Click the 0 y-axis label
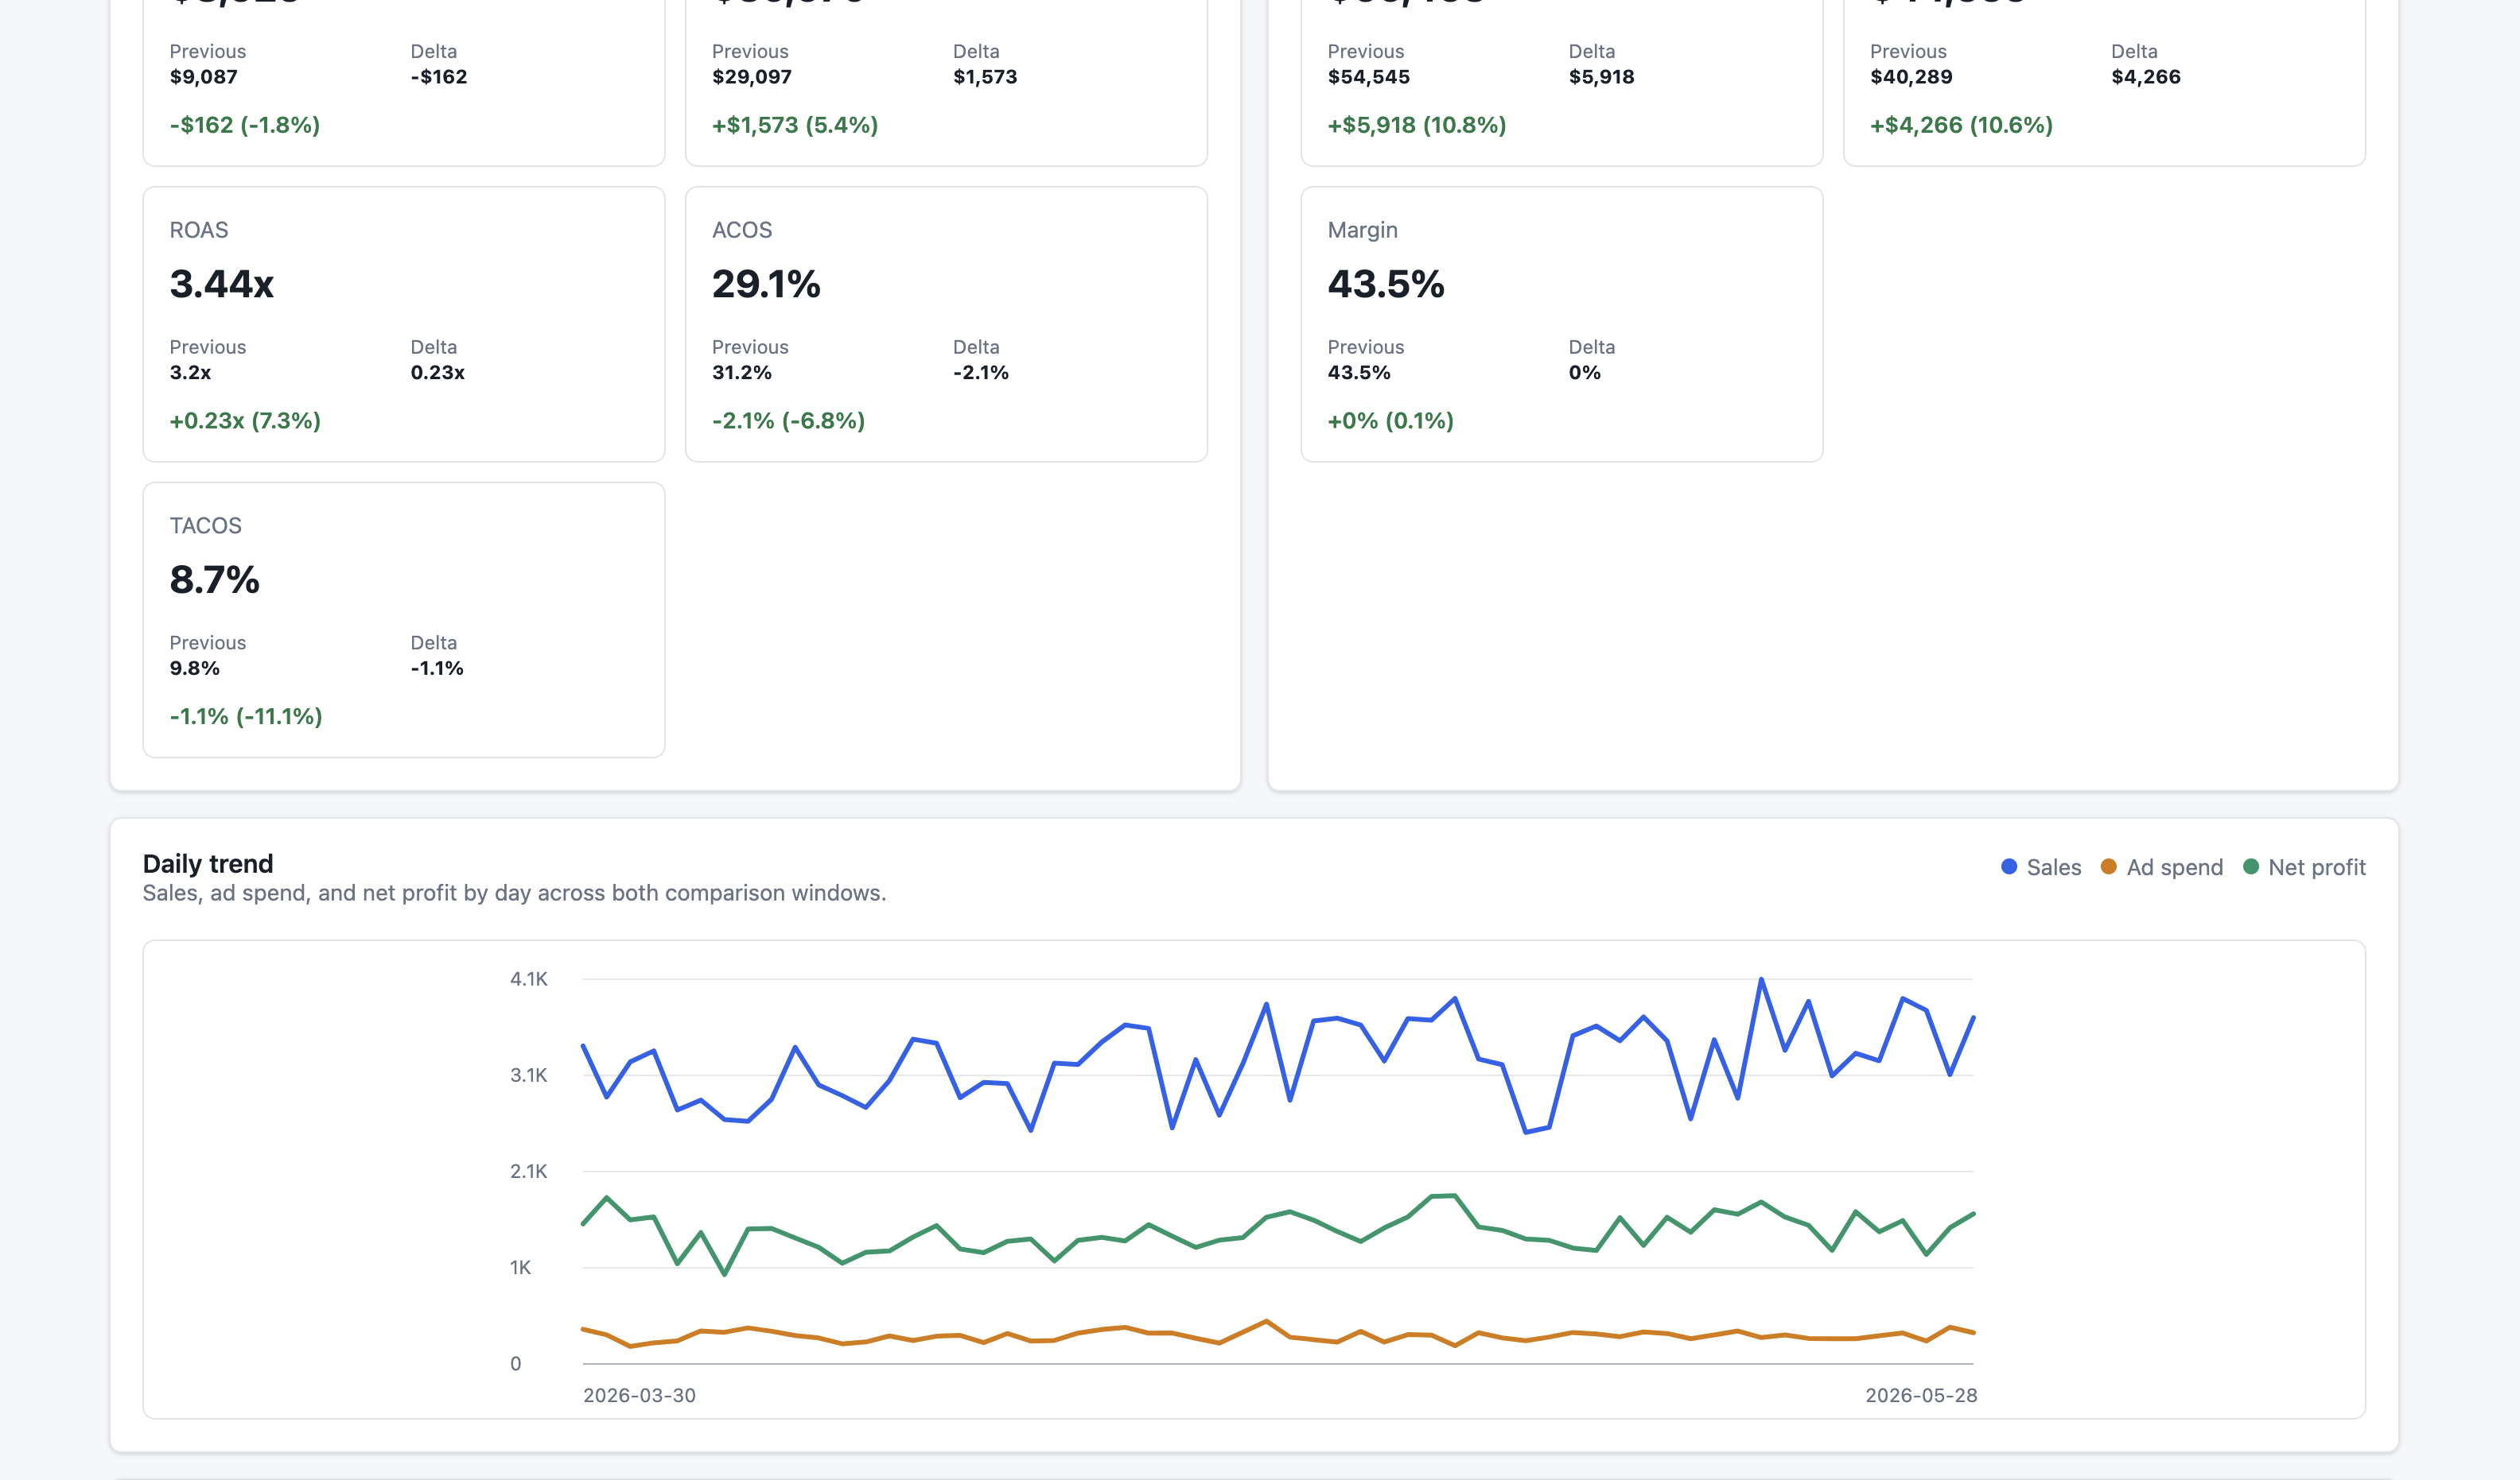This screenshot has width=2520, height=1480. [516, 1363]
